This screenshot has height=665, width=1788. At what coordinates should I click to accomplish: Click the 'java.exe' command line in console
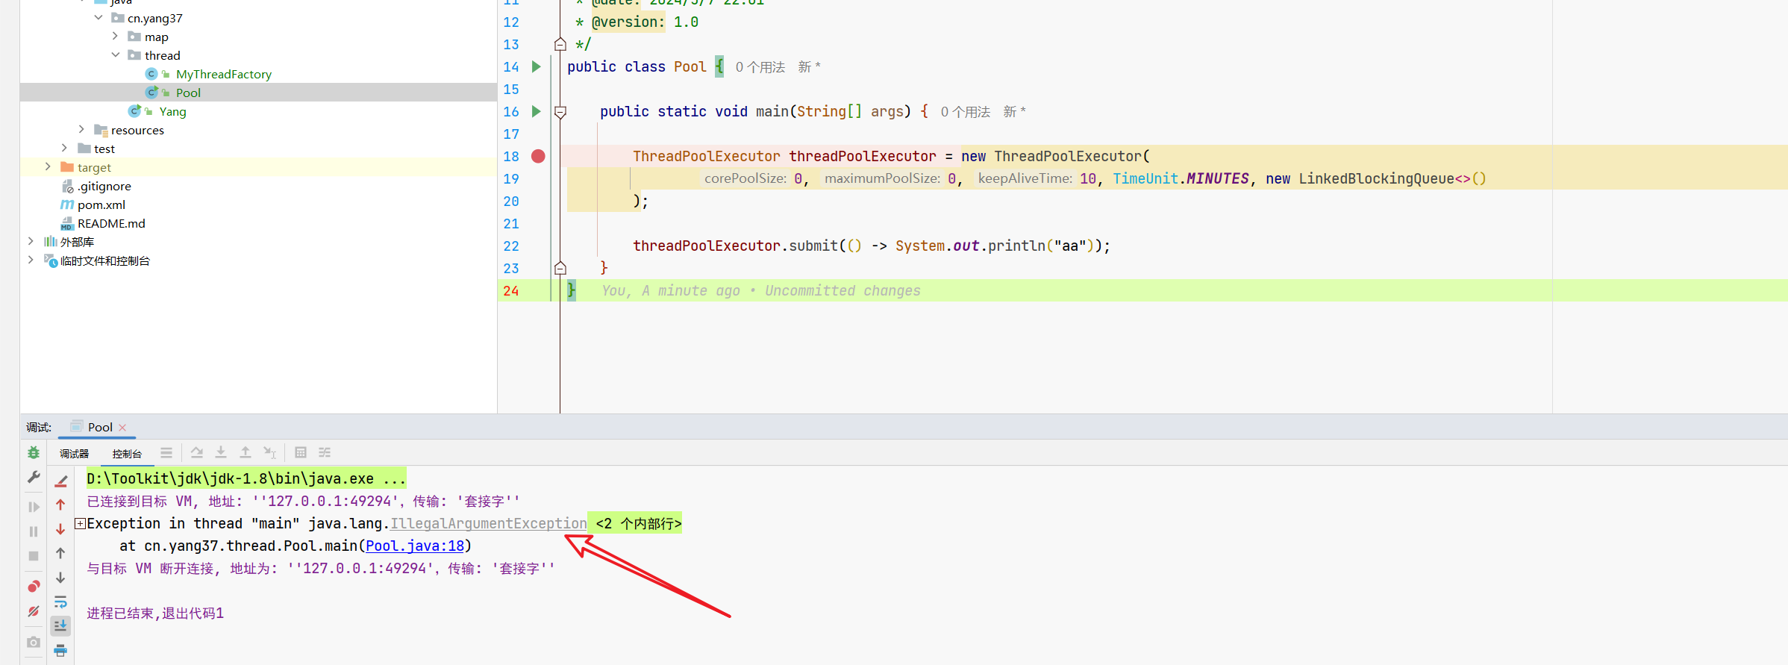tap(246, 478)
